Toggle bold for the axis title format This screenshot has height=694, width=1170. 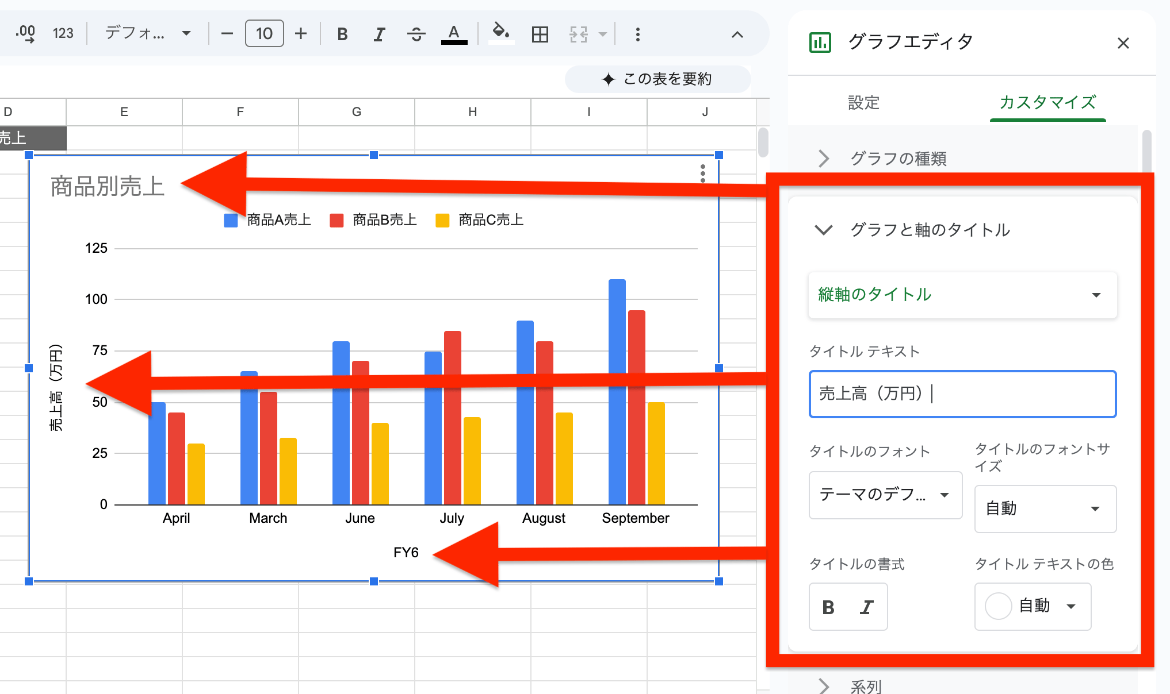tap(828, 606)
